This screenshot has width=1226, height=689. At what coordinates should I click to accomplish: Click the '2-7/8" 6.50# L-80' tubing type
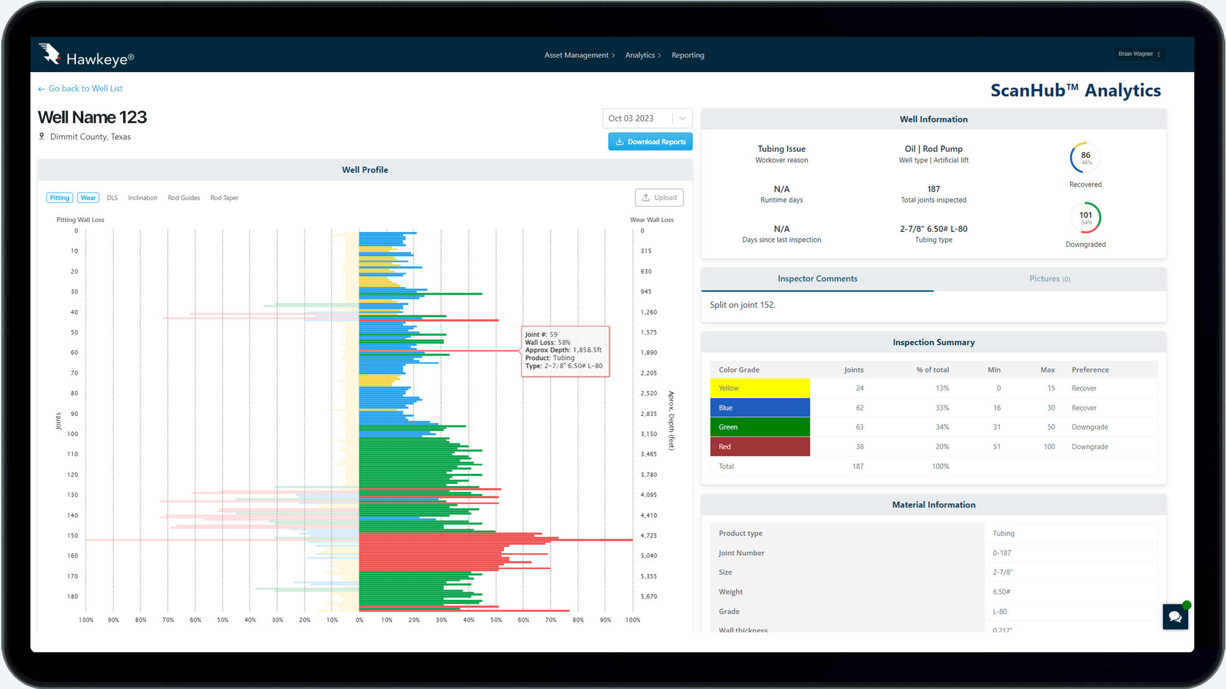click(933, 229)
